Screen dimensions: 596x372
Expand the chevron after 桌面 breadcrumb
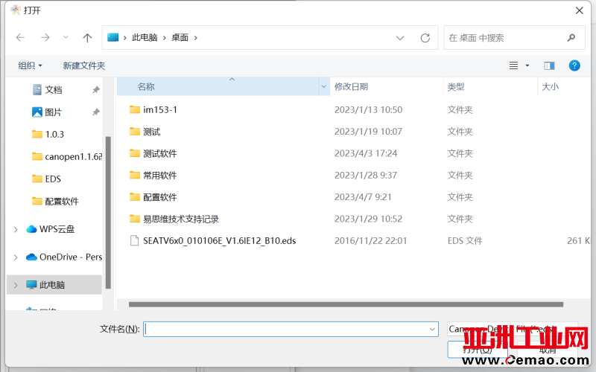[x=196, y=38]
